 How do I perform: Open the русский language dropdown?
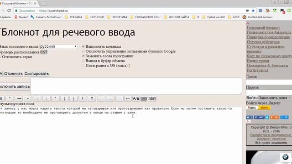coord(58,46)
